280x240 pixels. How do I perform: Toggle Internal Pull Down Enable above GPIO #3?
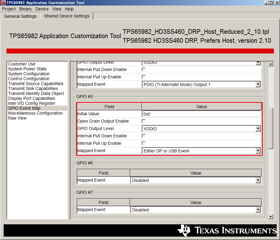click(x=144, y=69)
